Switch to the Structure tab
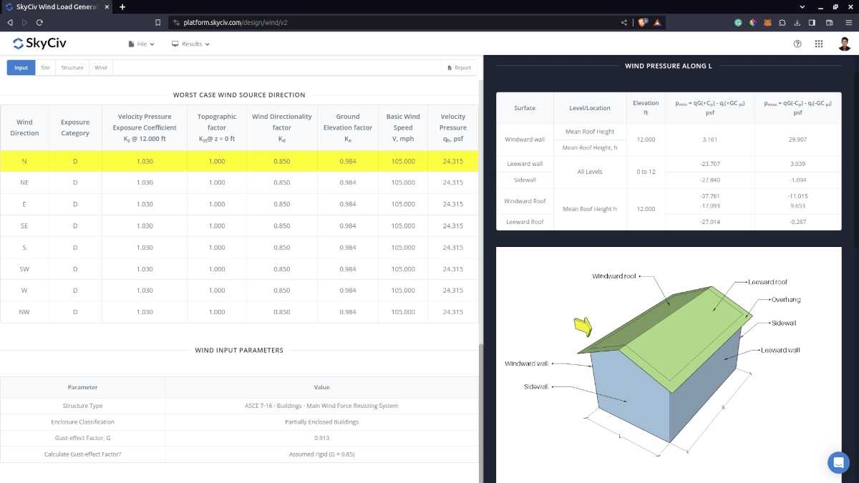Viewport: 859px width, 483px height. (72, 68)
